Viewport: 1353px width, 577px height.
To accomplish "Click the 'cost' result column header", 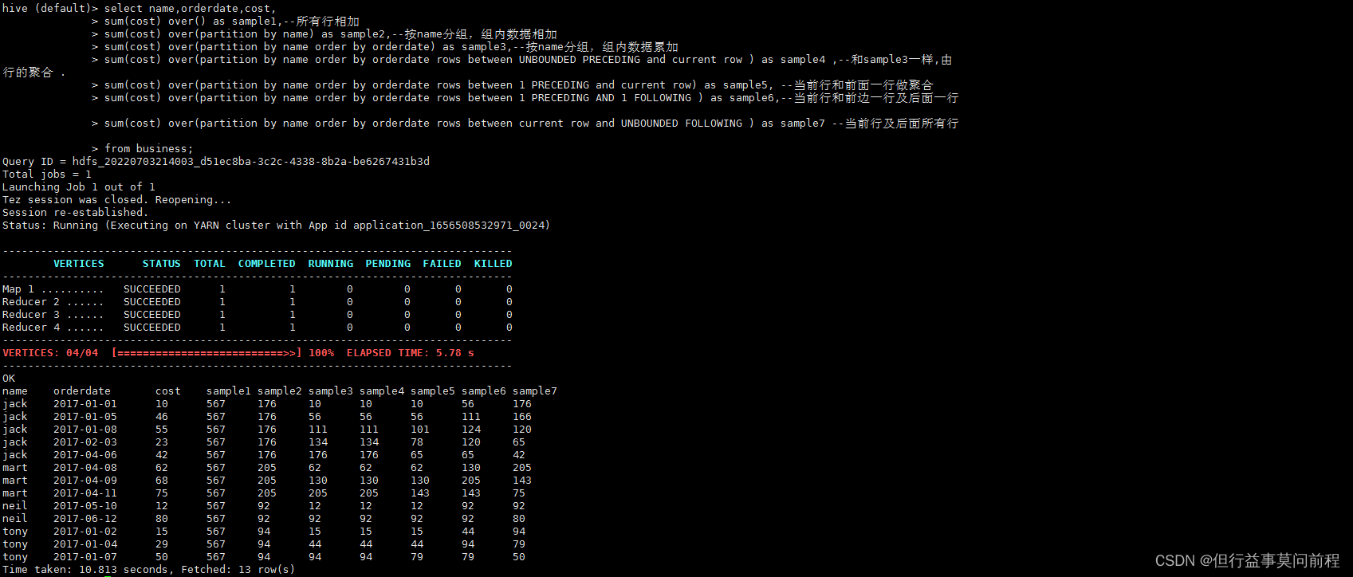I will (168, 391).
